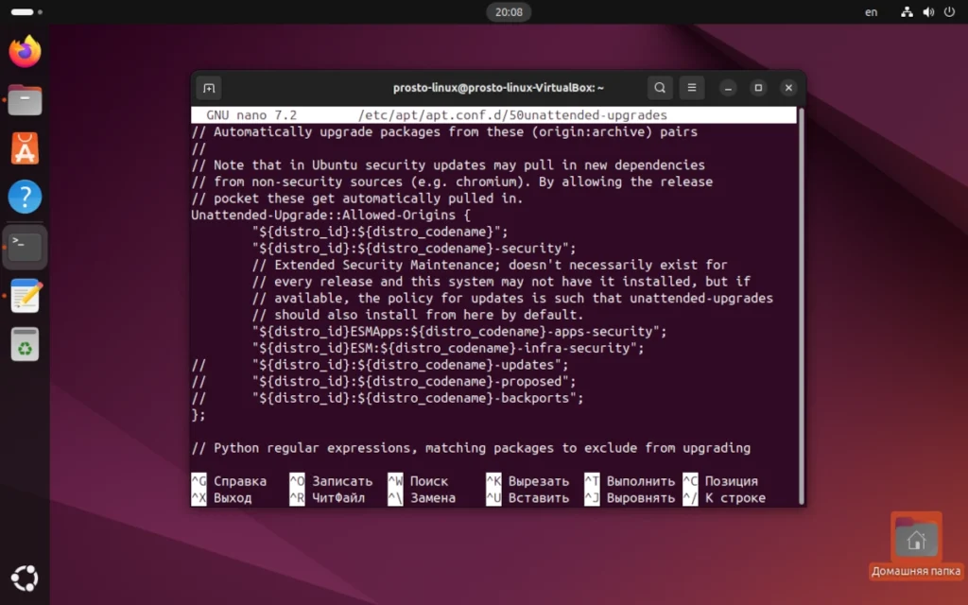Select the Terminal icon in the dock
The image size is (968, 605).
25,247
